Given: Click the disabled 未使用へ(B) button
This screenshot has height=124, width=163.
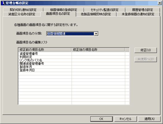Looking at the screenshot, I should 145,59.
